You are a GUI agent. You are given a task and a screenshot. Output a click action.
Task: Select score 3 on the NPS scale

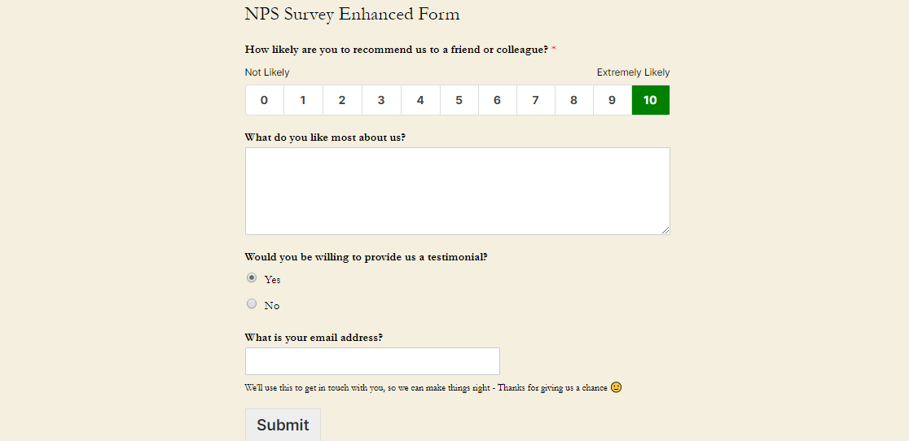(x=381, y=100)
